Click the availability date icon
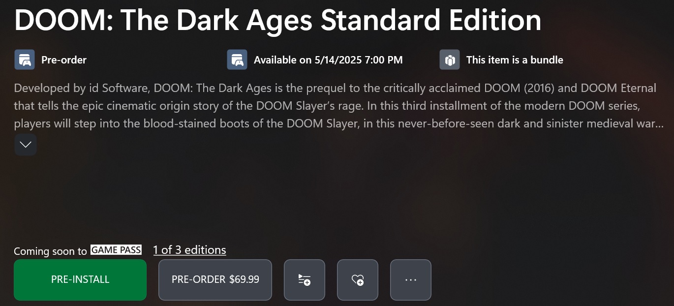 [237, 60]
